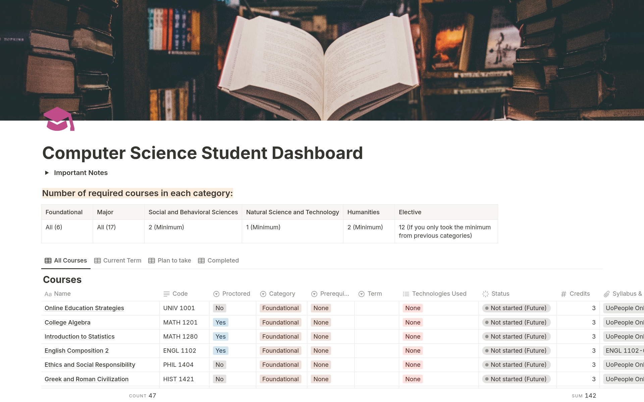The height and width of the screenshot is (402, 644).
Task: Click the graduation cap page icon
Action: [59, 119]
